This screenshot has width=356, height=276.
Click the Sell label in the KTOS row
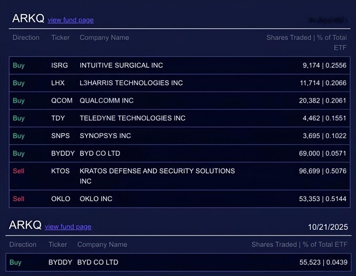pos(19,171)
